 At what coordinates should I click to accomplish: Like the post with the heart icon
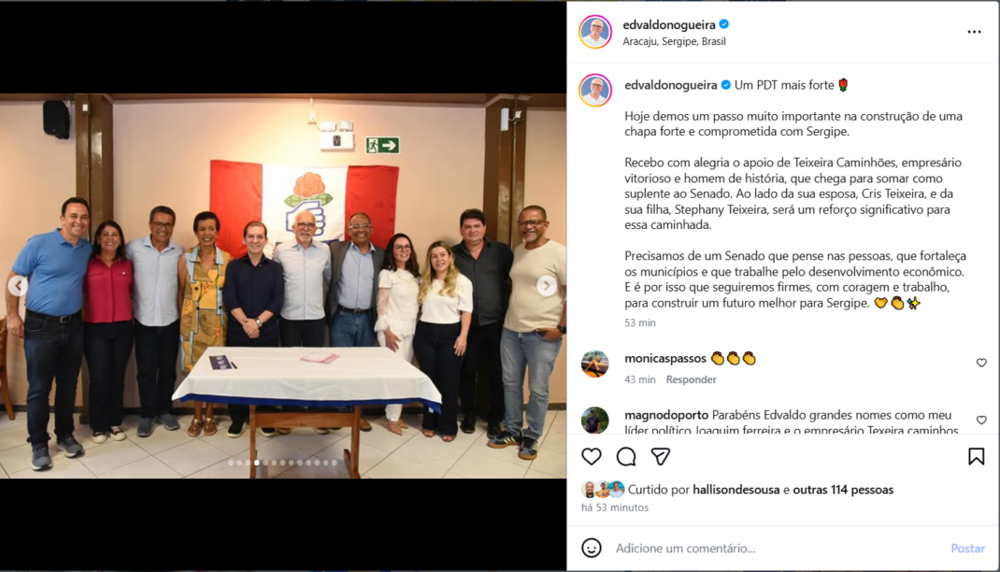coord(592,456)
